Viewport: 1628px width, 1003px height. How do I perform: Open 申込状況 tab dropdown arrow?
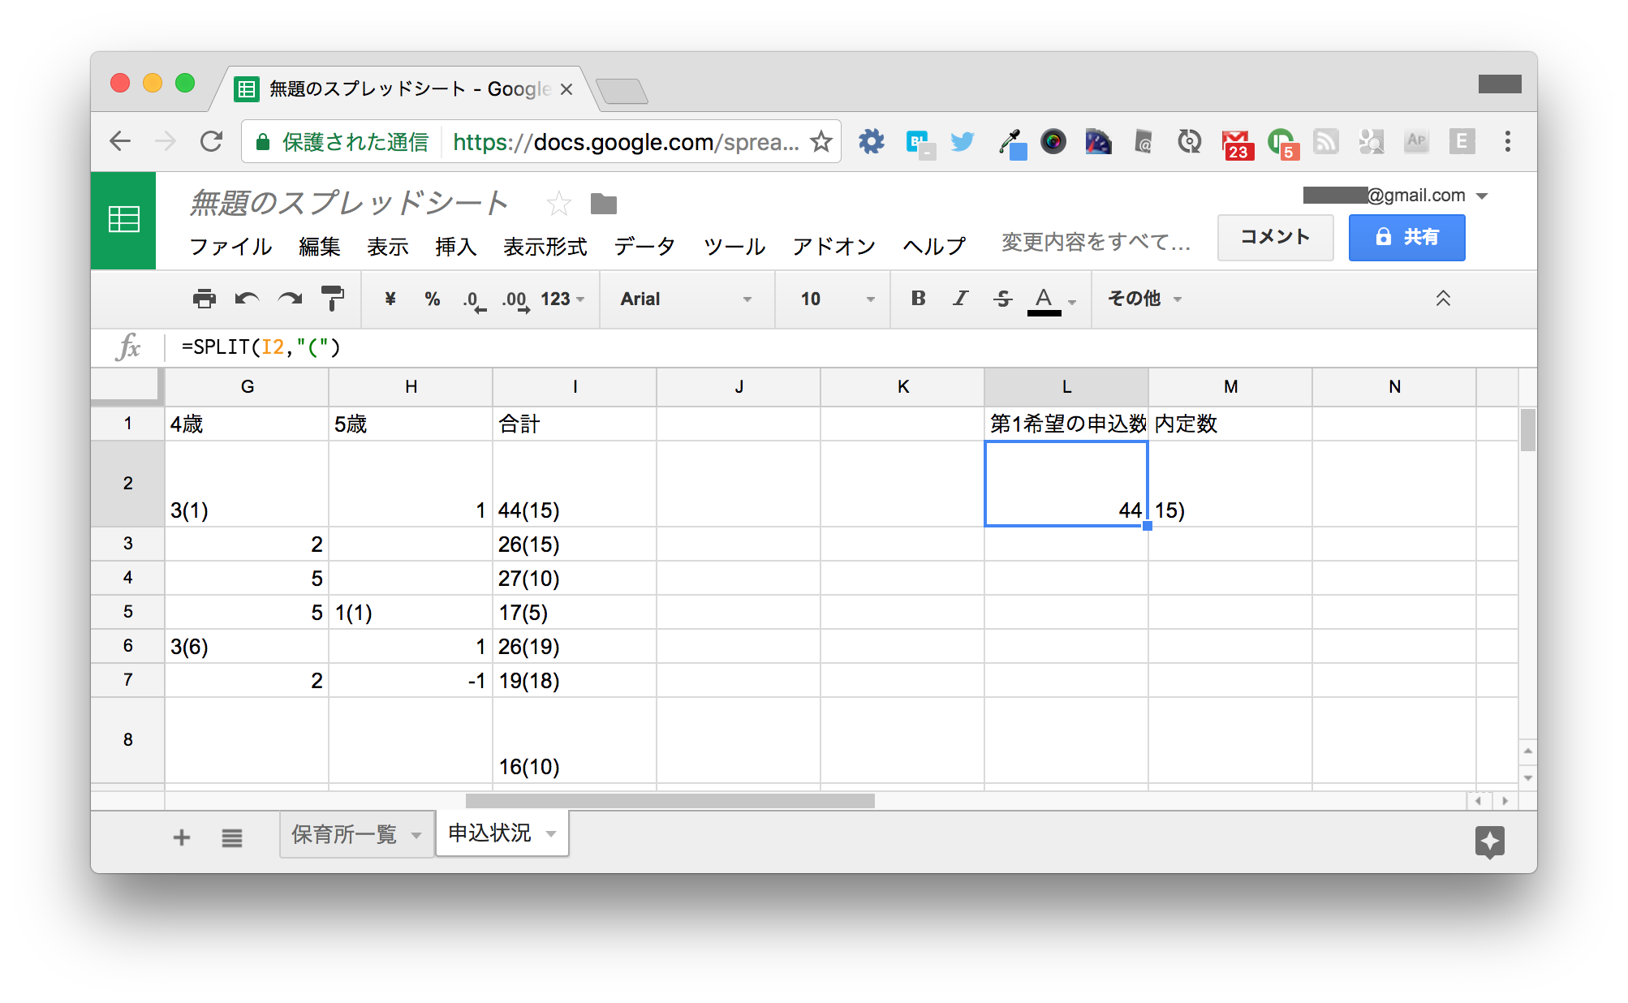click(x=551, y=833)
